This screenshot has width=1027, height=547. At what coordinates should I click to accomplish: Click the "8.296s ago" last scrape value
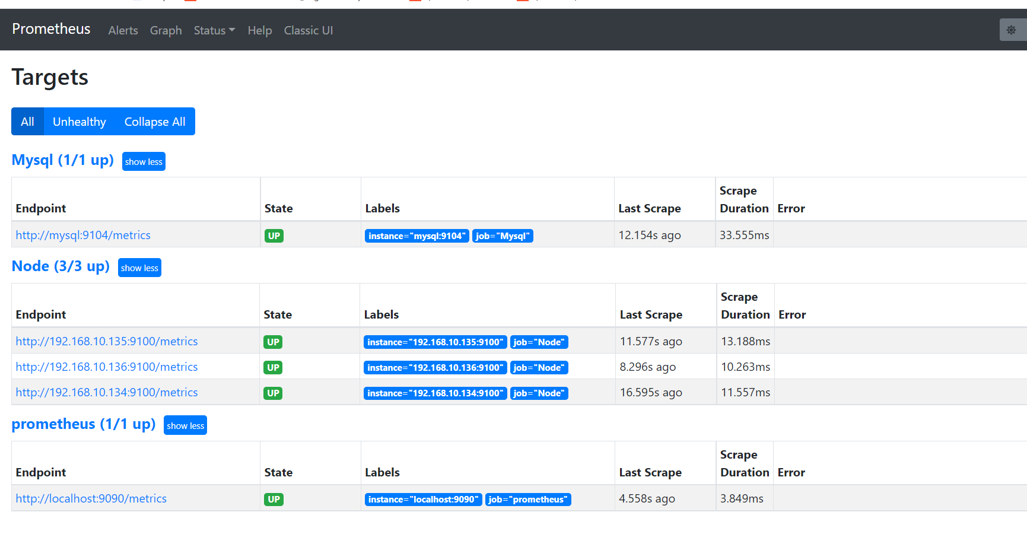(x=648, y=367)
